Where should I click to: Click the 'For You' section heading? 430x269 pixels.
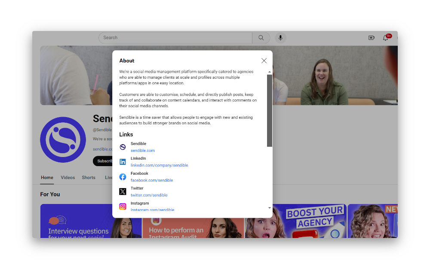50,195
